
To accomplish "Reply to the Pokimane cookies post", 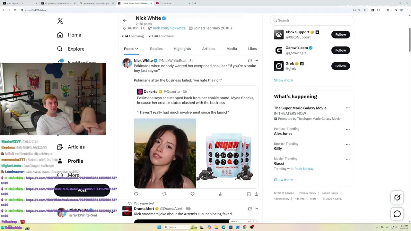I will tap(136, 194).
